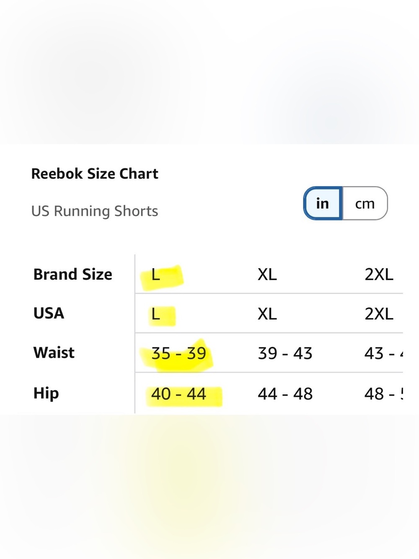
Task: Select the Waist row label
Action: point(54,353)
